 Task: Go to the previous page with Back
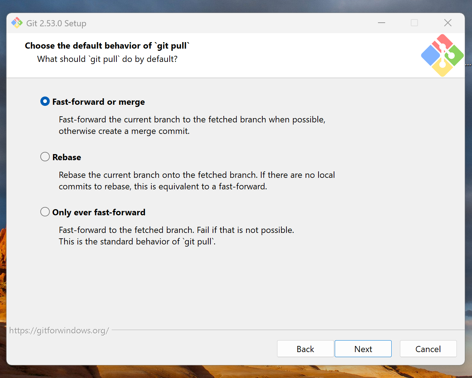coord(305,349)
